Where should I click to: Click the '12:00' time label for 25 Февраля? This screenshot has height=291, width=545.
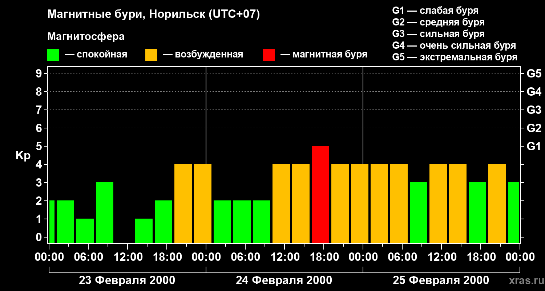click(x=441, y=257)
